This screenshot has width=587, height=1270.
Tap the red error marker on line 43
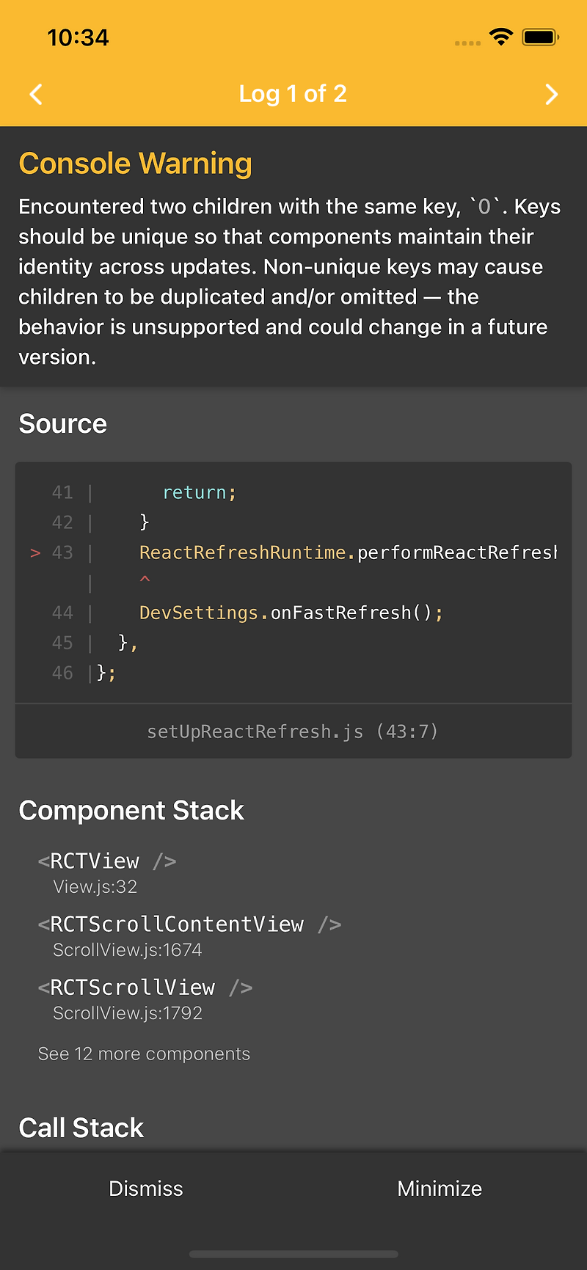(x=35, y=552)
